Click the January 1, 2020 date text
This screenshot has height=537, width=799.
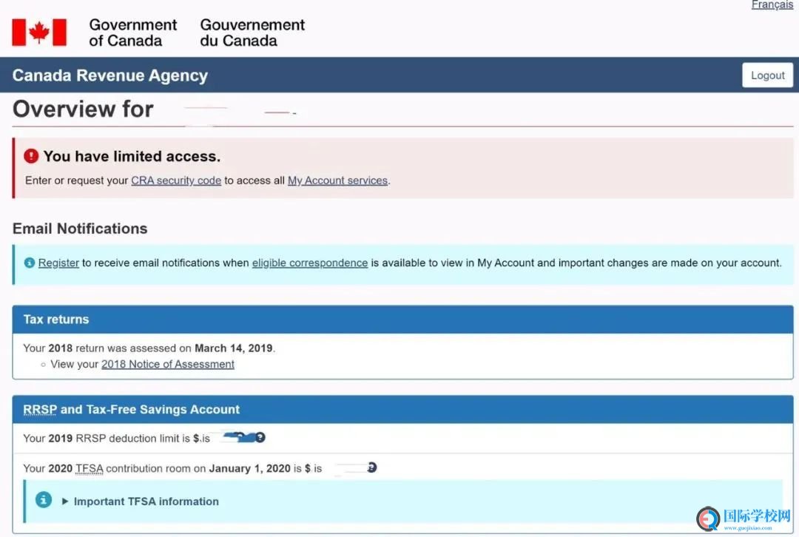[x=250, y=469]
